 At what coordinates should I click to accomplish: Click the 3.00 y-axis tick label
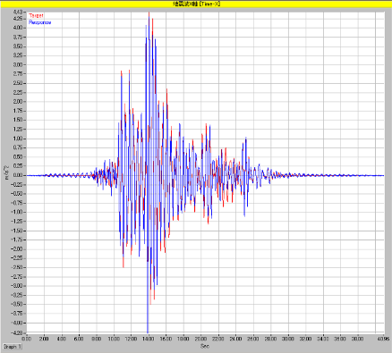(x=18, y=64)
